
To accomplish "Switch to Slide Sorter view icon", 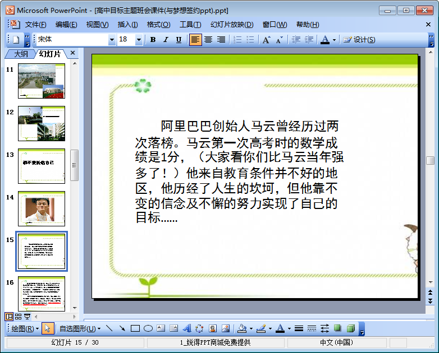I will pyautogui.click(x=18, y=317).
